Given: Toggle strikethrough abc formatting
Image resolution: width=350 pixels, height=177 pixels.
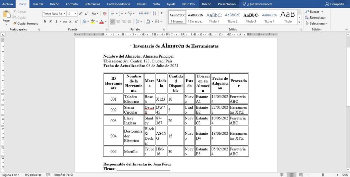Looking at the screenshot, I should point(65,21).
